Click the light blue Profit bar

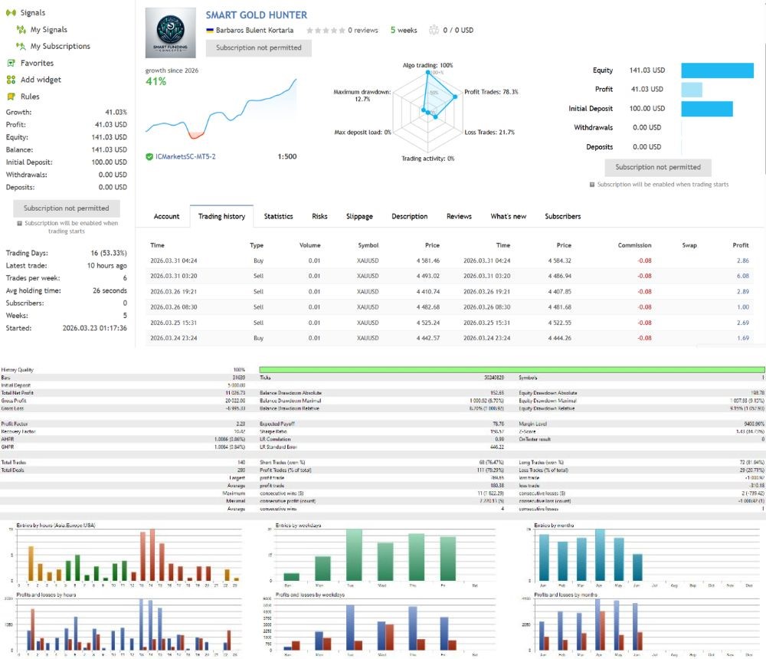(x=692, y=90)
